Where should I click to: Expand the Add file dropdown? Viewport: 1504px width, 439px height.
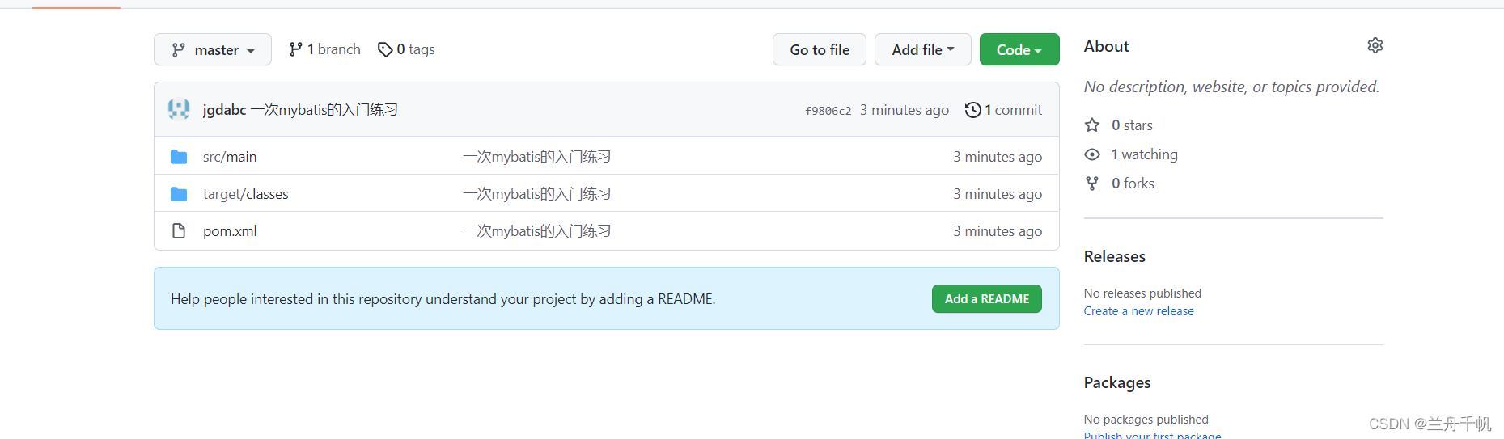[922, 50]
